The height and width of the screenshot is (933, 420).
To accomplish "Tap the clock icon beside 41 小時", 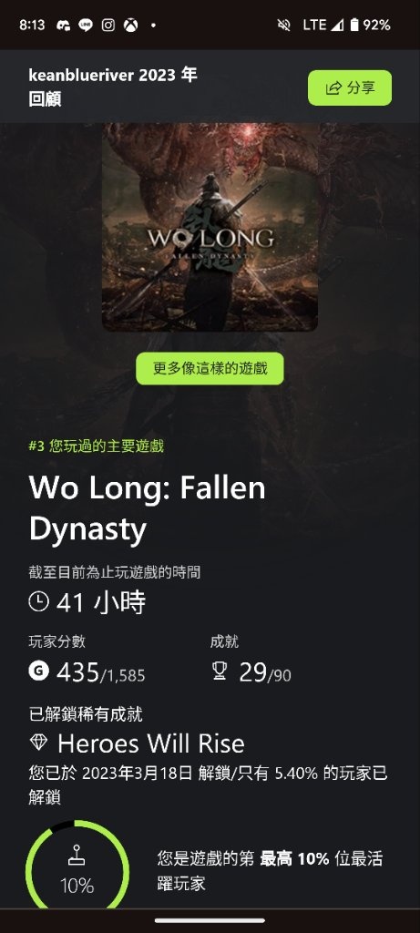I will coord(38,602).
